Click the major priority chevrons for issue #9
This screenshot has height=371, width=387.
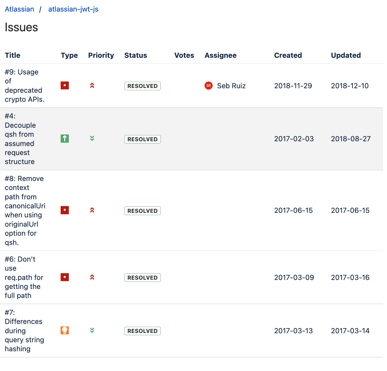pos(92,85)
